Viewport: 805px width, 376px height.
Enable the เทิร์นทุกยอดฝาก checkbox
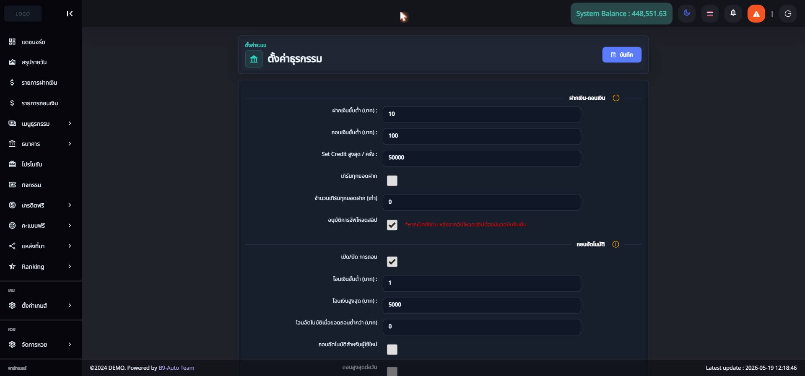(x=392, y=181)
